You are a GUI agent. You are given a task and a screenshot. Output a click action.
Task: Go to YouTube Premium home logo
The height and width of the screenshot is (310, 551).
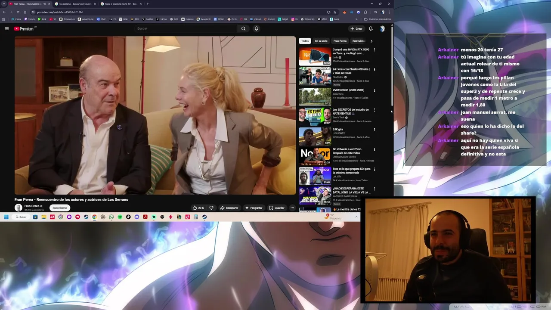tap(24, 29)
